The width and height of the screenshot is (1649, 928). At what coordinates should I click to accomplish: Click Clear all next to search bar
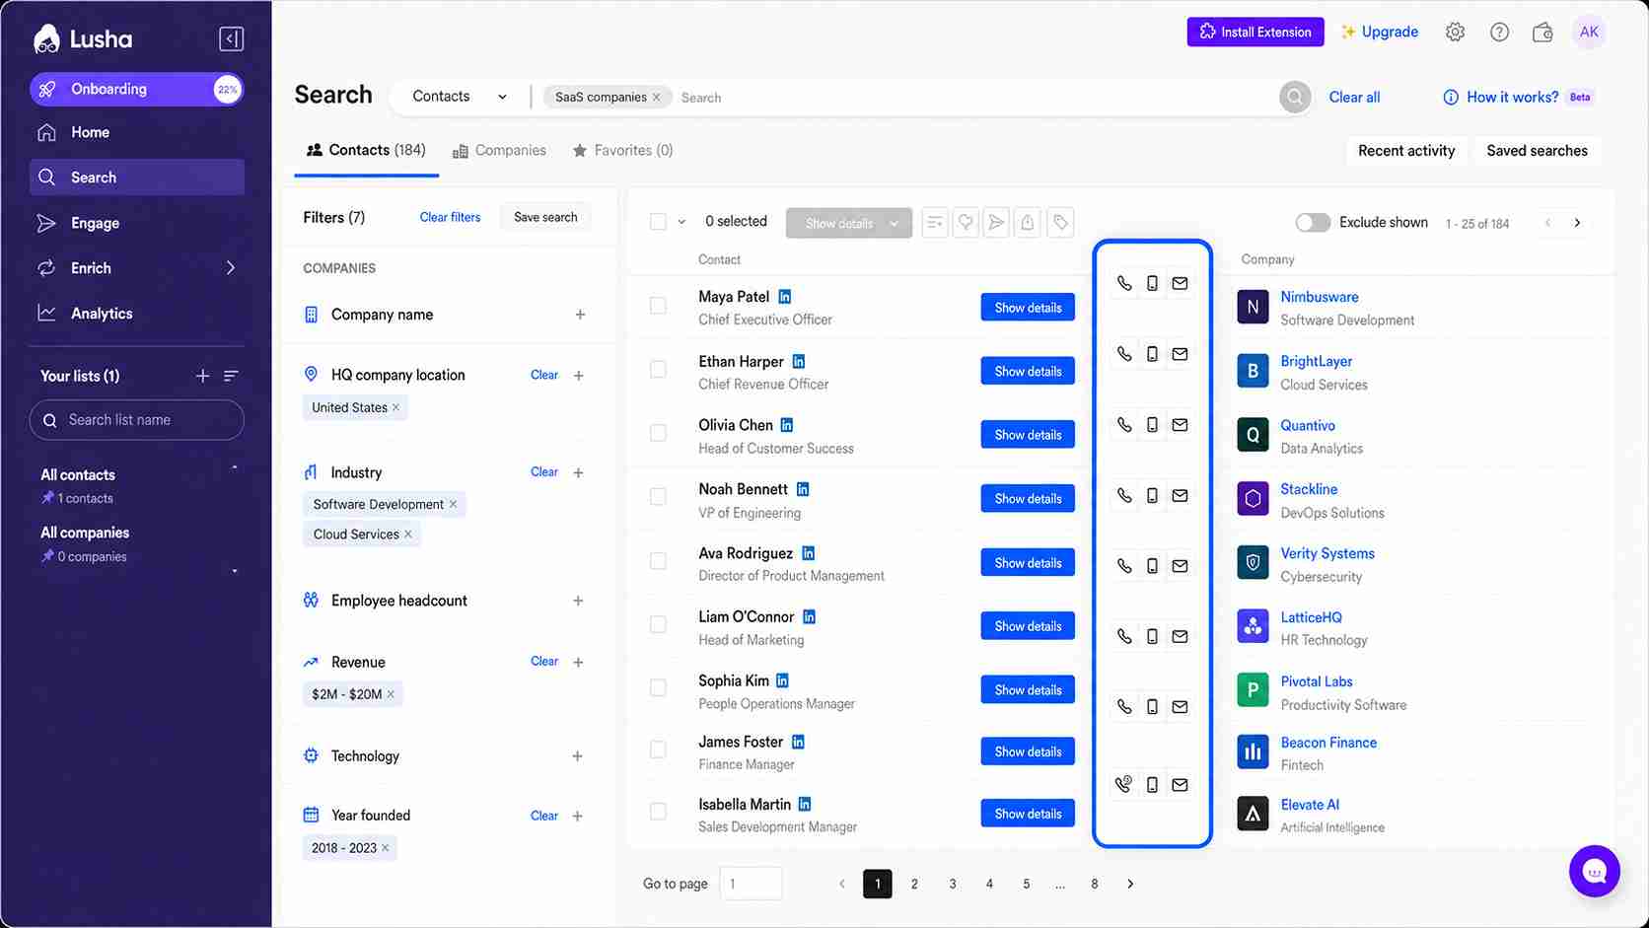(1354, 97)
